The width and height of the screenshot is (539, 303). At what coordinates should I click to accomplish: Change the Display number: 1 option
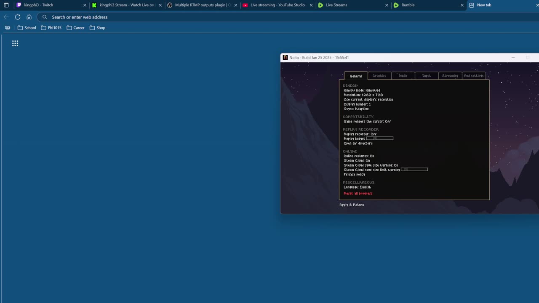(357, 104)
